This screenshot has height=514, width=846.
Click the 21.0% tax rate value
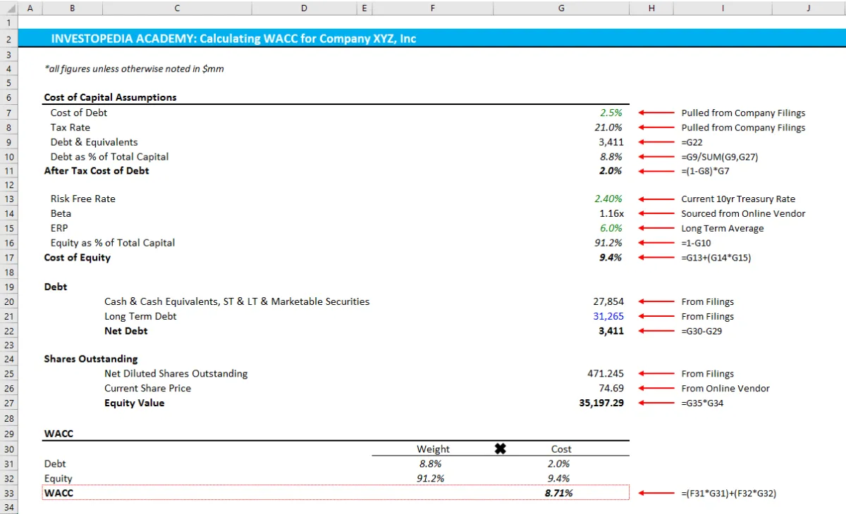608,127
